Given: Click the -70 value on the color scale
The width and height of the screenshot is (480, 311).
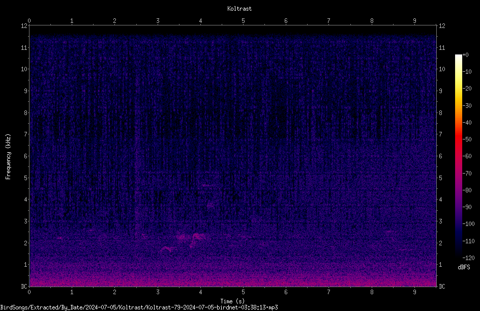Looking at the screenshot, I should click(x=467, y=174).
